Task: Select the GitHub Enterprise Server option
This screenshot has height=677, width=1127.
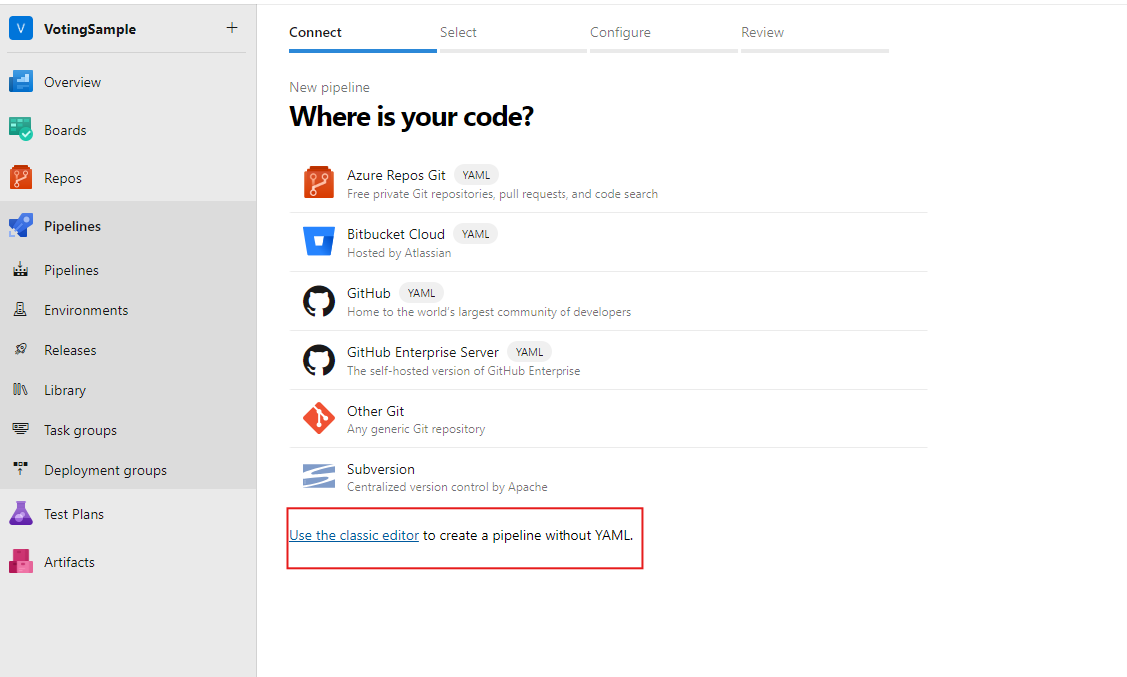Action: point(608,360)
